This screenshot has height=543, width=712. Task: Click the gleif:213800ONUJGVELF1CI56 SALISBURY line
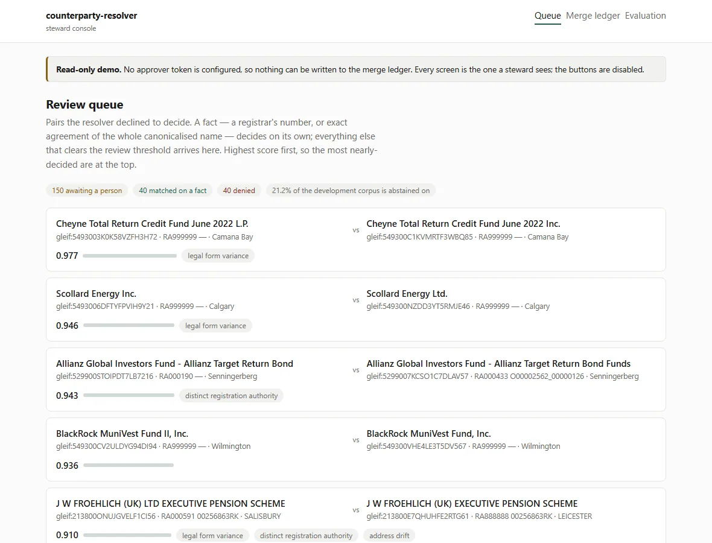click(x=168, y=516)
